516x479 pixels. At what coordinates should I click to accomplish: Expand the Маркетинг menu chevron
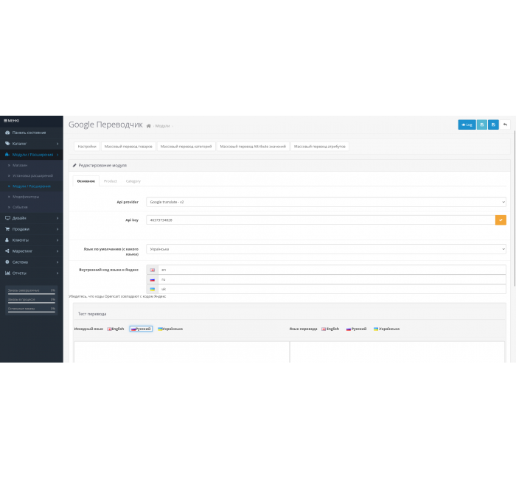(57, 251)
